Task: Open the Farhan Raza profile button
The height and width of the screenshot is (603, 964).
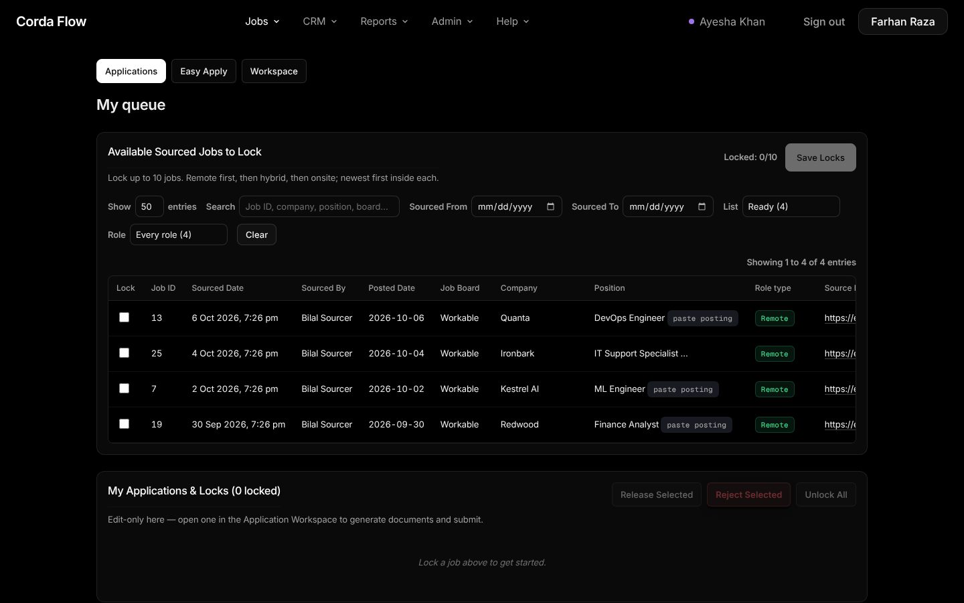Action: [x=902, y=21]
